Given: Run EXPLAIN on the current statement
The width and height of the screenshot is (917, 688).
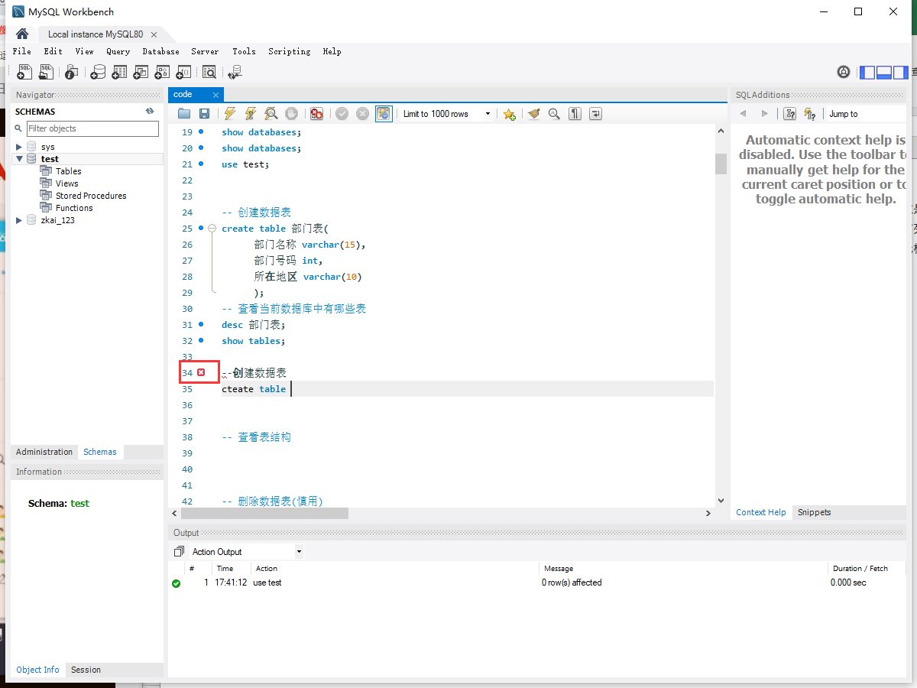Looking at the screenshot, I should (271, 114).
